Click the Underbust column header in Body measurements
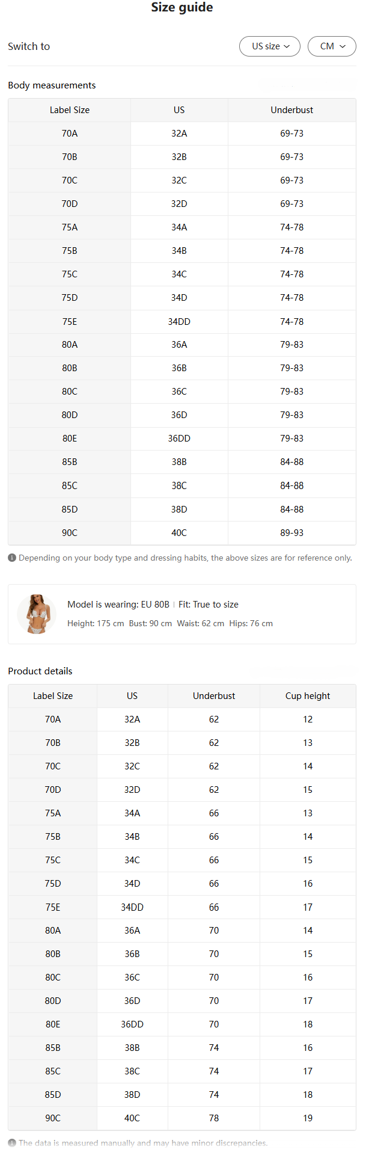This screenshot has width=366, height=1167. 292,110
